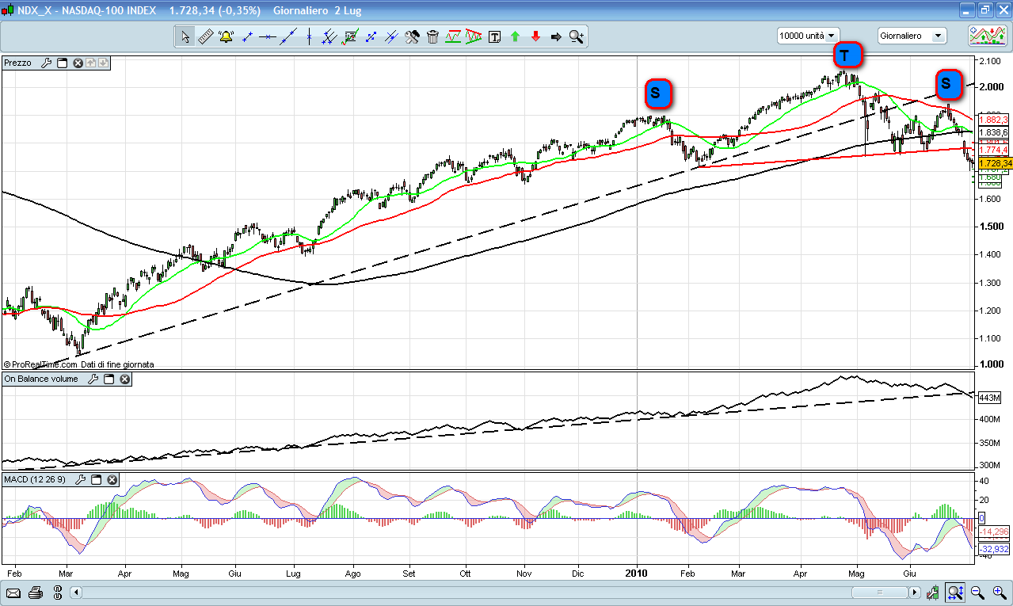
Task: Toggle Prezzo panel window mode icon
Action: pyautogui.click(x=62, y=63)
